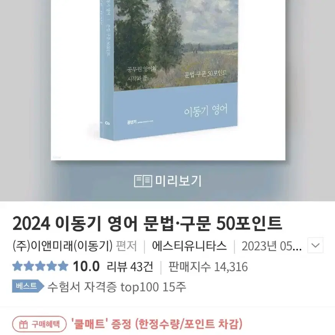Click the 구매혜택 gift icon
The height and width of the screenshot is (335, 335).
tap(23, 324)
